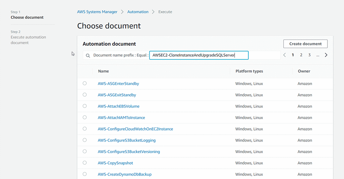Go to next page arrow
This screenshot has width=344, height=179.
(x=326, y=55)
